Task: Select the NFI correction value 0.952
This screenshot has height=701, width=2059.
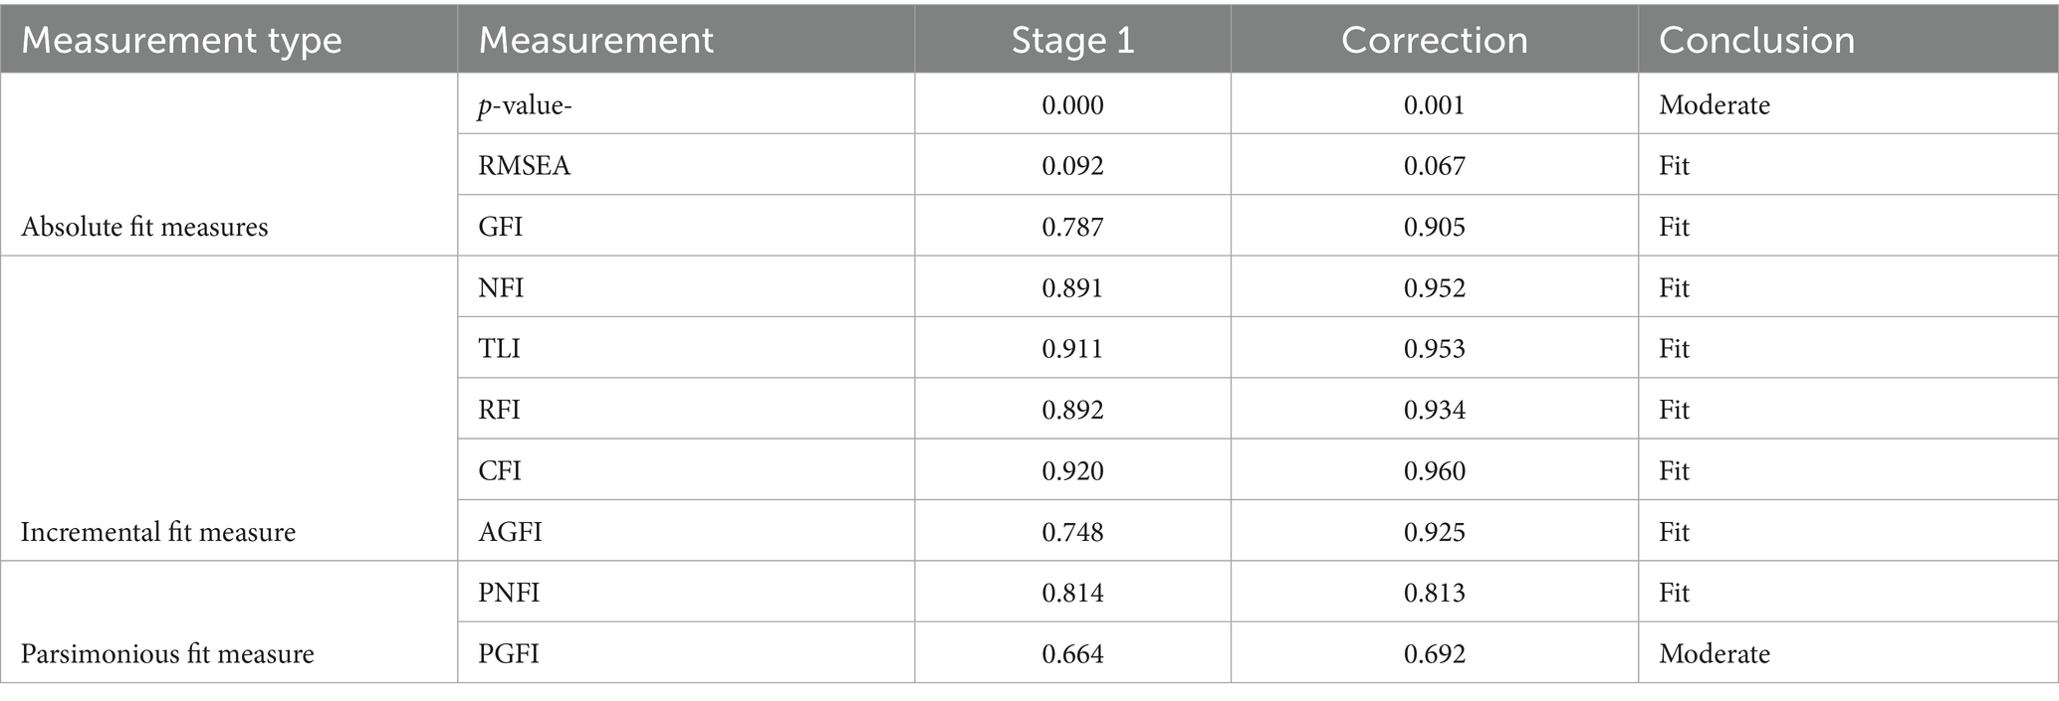Action: [x=1434, y=288]
